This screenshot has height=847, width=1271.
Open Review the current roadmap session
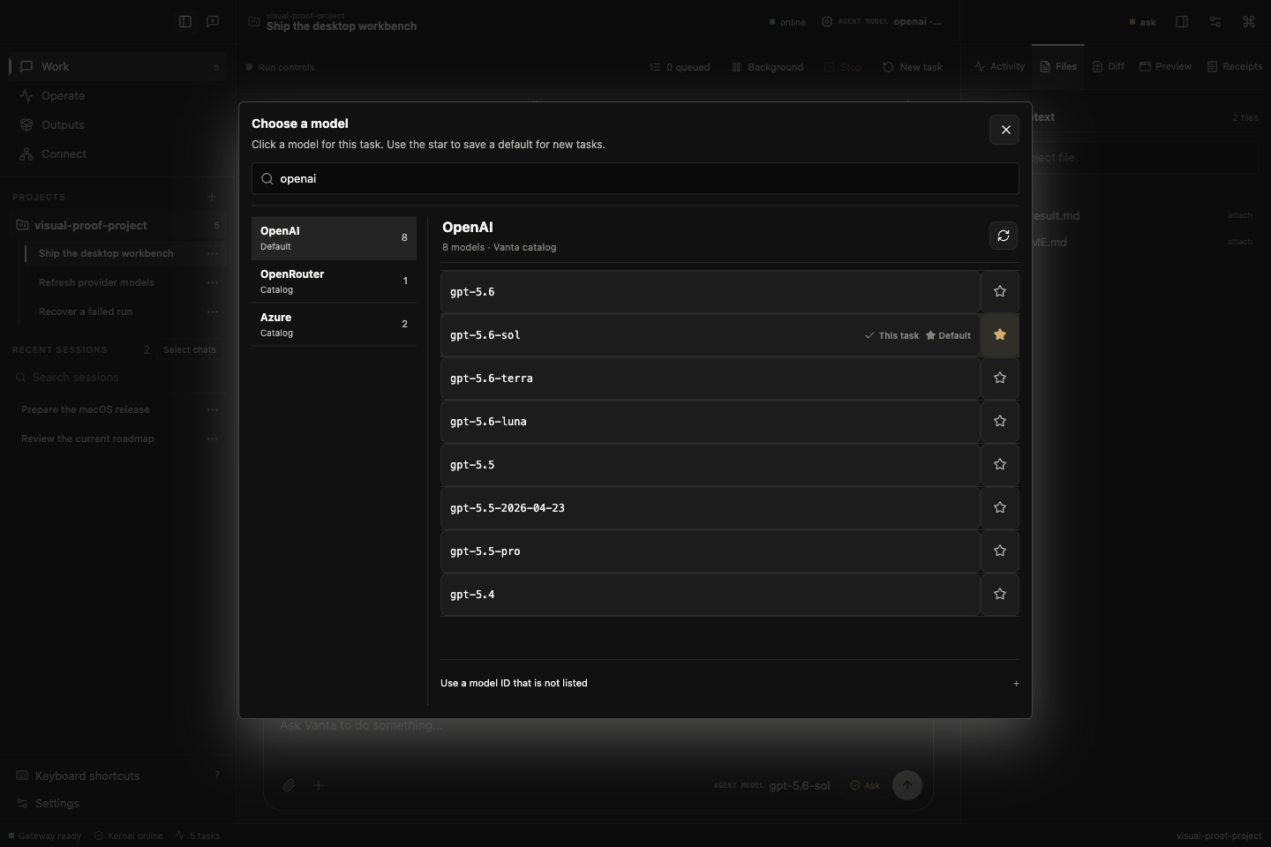click(87, 438)
